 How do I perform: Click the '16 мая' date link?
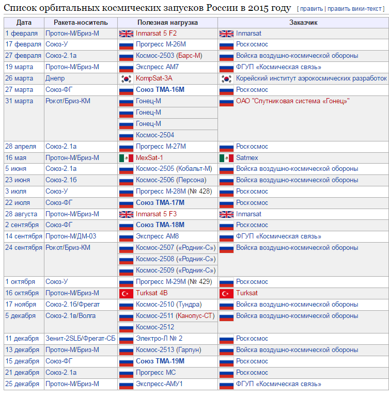(15, 157)
